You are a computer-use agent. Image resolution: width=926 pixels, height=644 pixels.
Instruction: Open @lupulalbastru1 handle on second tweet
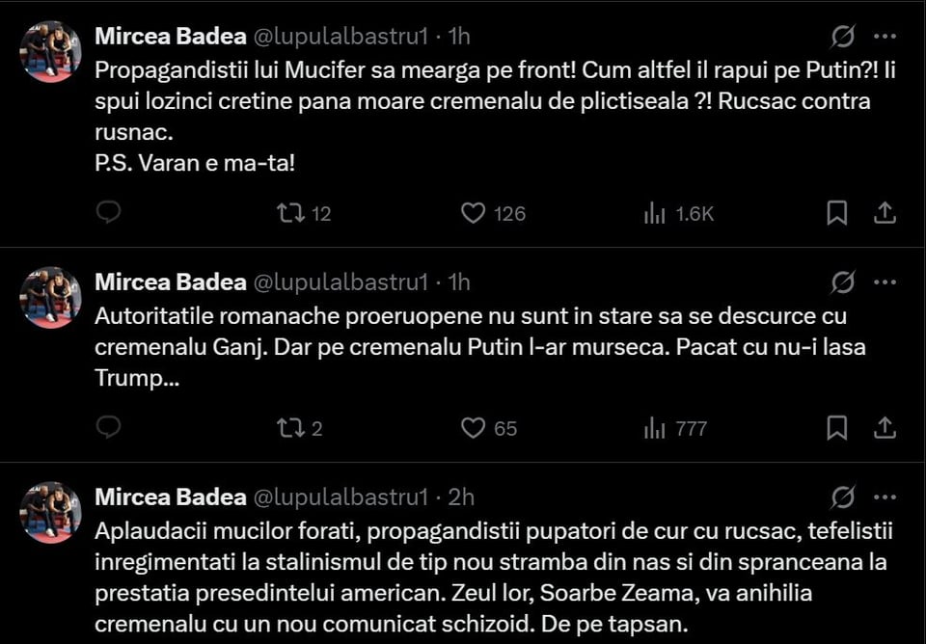coord(340,282)
